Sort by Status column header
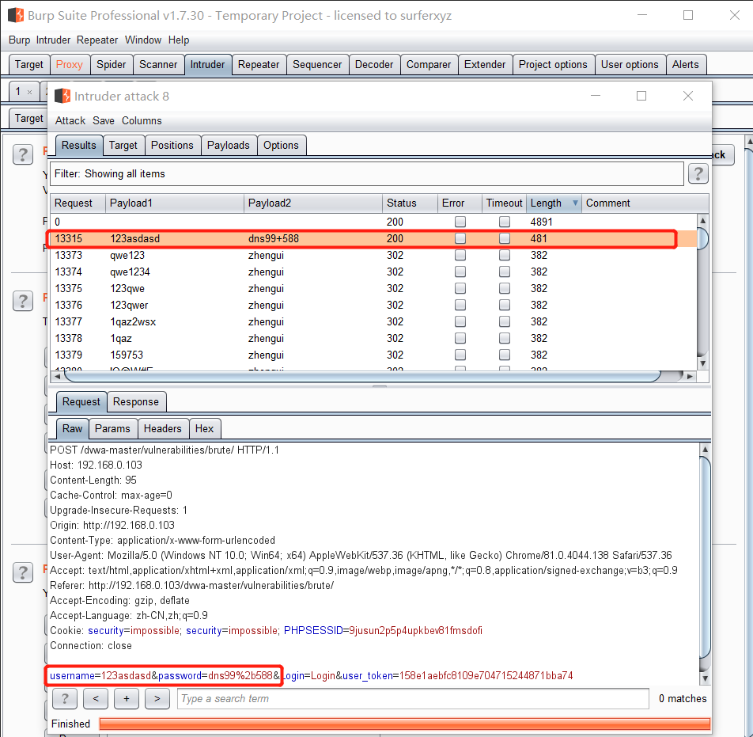The height and width of the screenshot is (737, 753). point(410,203)
